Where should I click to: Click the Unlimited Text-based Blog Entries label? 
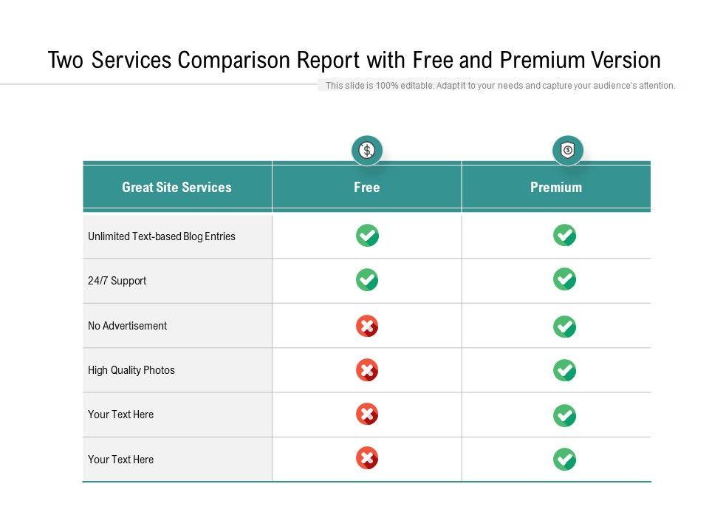[x=162, y=236]
